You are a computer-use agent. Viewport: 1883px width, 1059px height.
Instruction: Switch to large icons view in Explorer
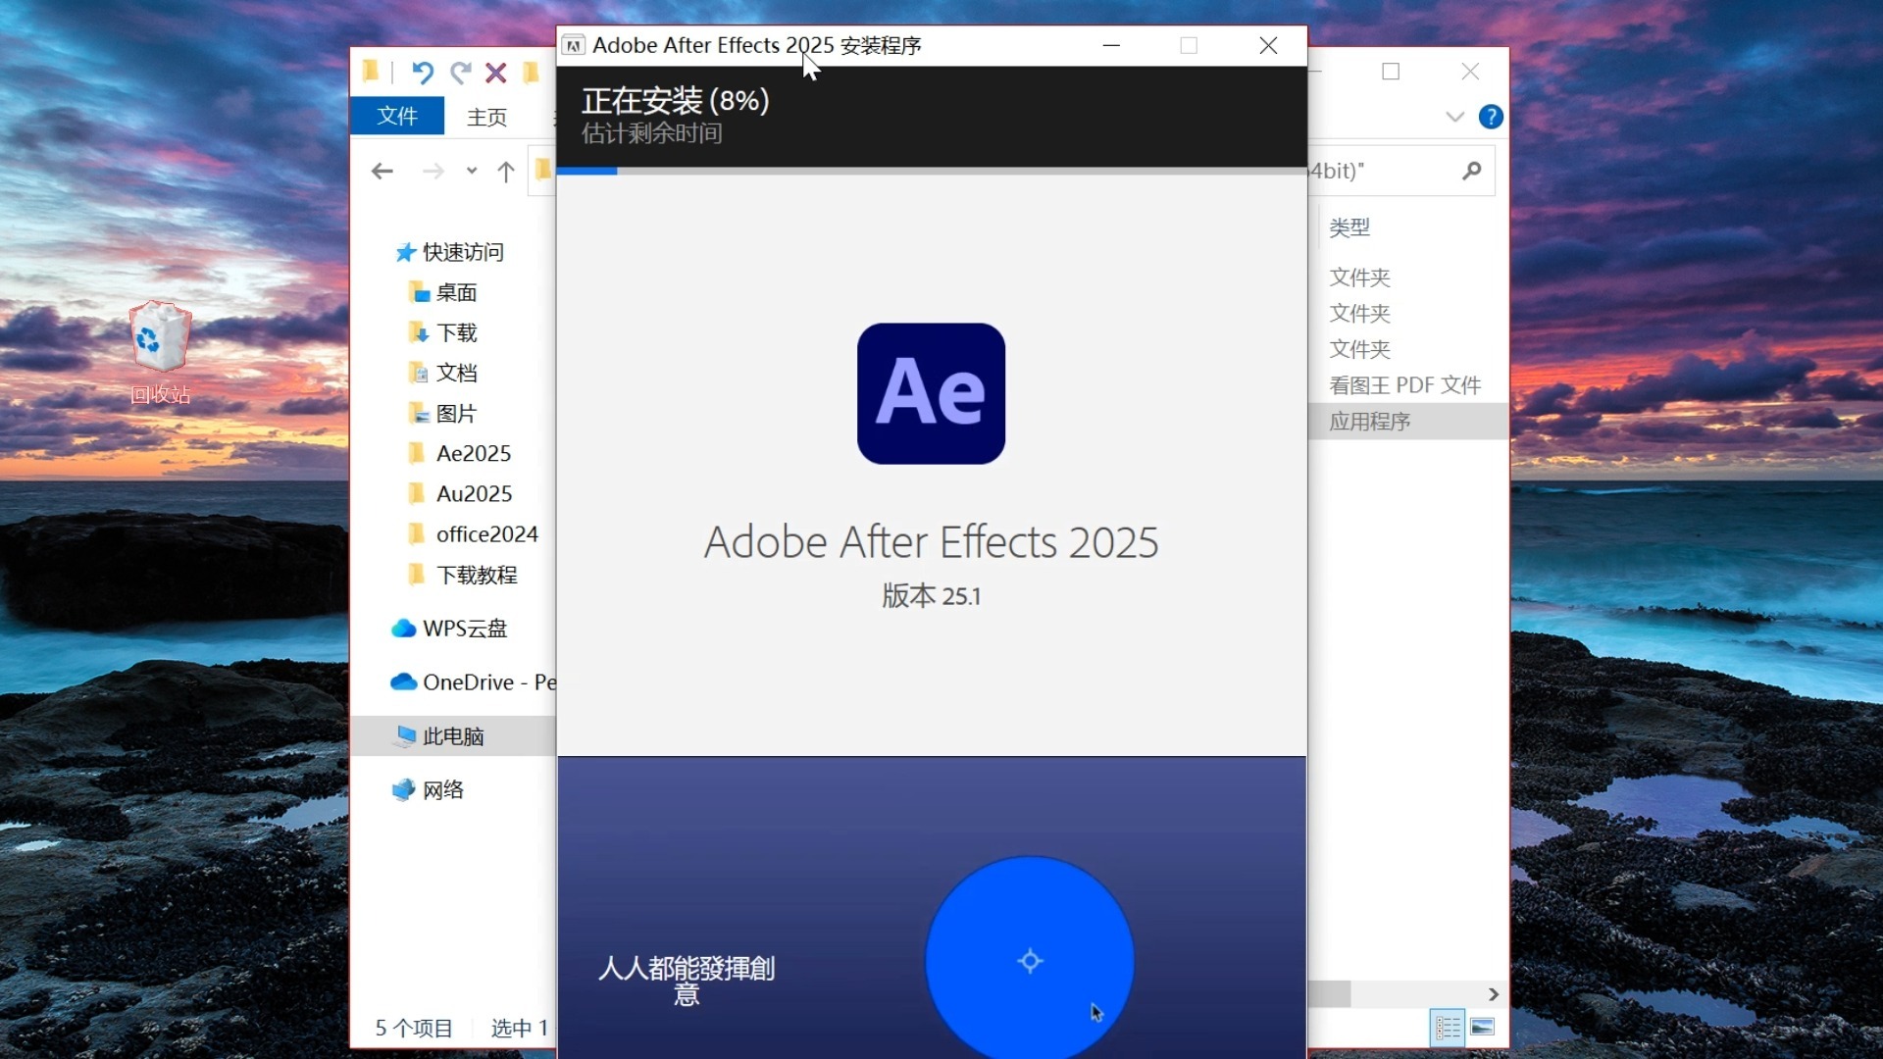pos(1483,1027)
